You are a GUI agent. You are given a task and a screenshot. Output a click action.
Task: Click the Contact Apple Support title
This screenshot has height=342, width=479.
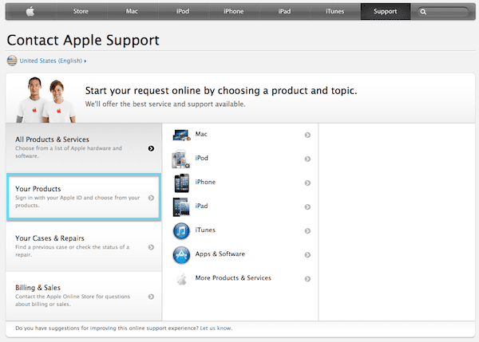[83, 40]
